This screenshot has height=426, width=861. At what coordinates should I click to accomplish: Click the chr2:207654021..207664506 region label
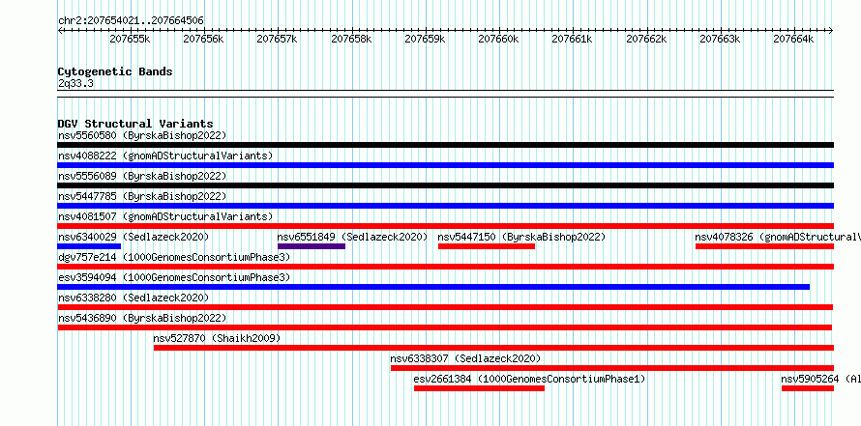[131, 21]
